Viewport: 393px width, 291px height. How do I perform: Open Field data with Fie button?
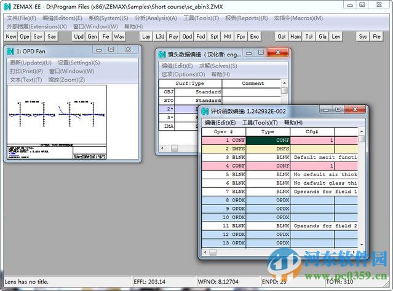[106, 37]
